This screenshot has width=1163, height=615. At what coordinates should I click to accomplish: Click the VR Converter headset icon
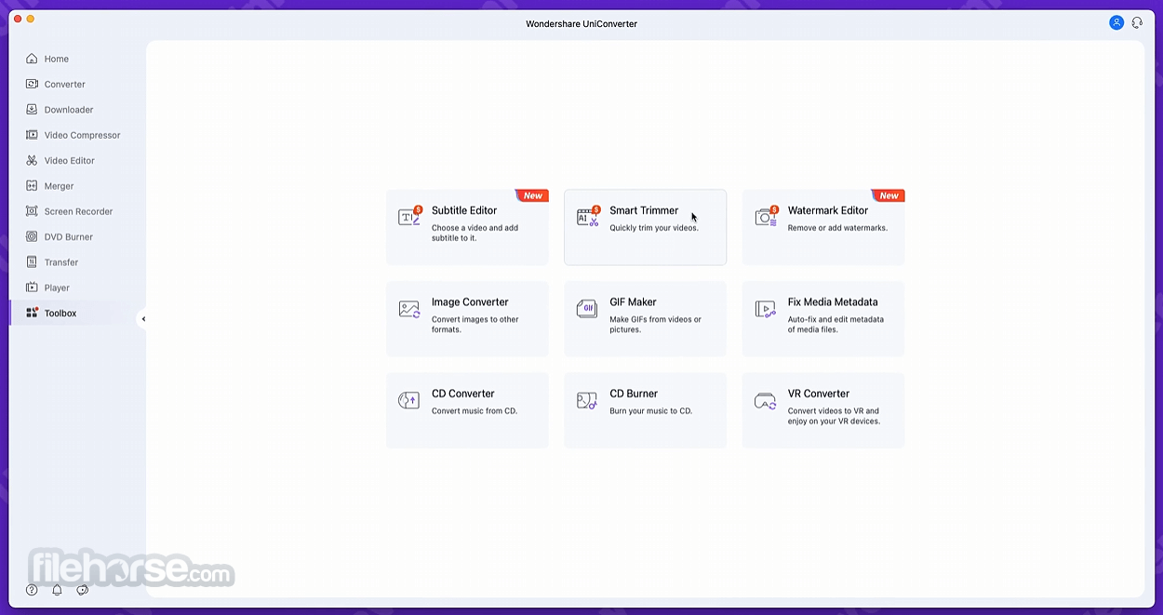pyautogui.click(x=765, y=401)
